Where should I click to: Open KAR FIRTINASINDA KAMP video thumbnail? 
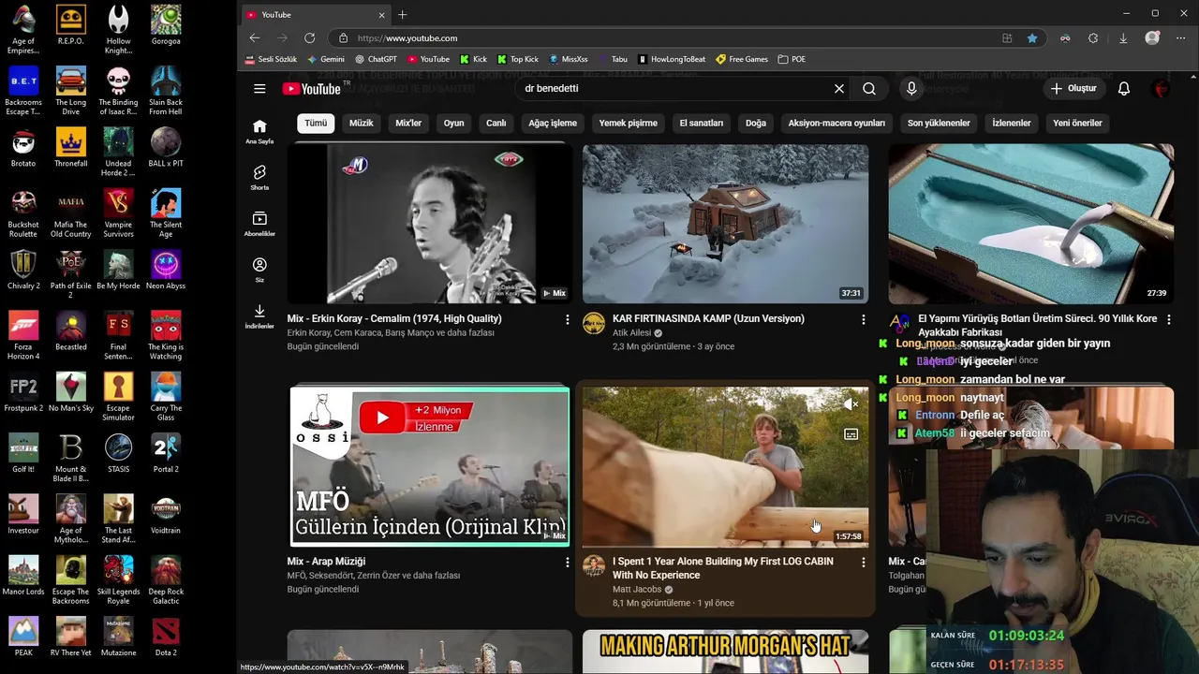point(725,224)
